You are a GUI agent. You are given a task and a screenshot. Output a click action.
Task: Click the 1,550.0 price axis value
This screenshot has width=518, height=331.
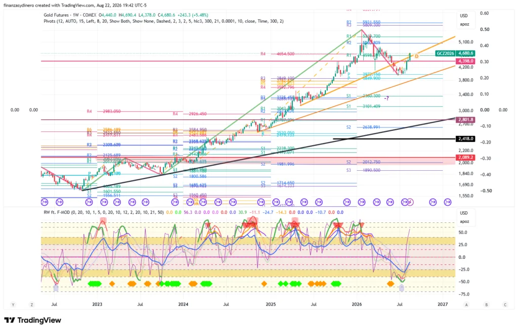click(466, 196)
